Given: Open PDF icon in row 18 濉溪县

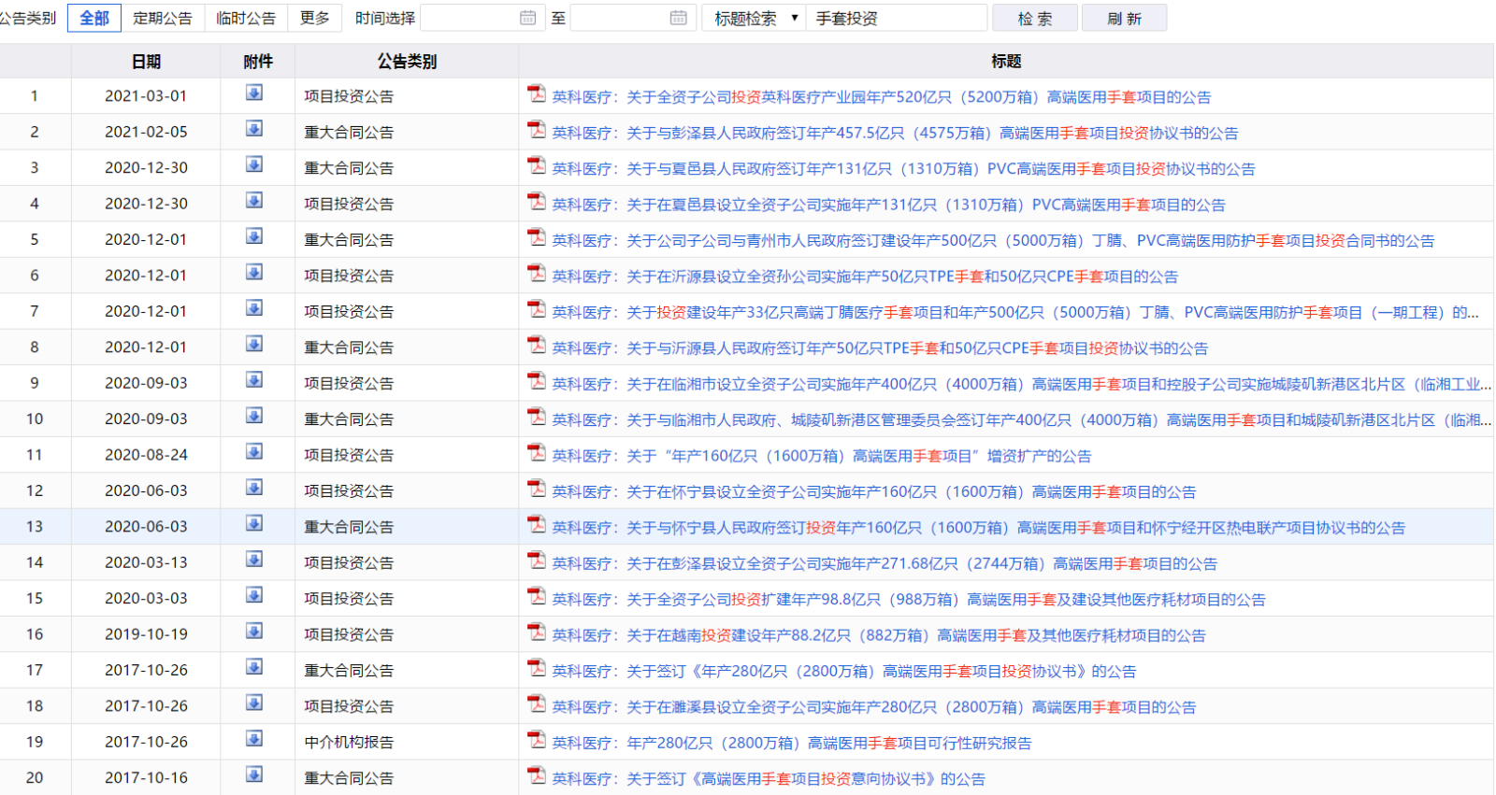Looking at the screenshot, I should point(537,703).
